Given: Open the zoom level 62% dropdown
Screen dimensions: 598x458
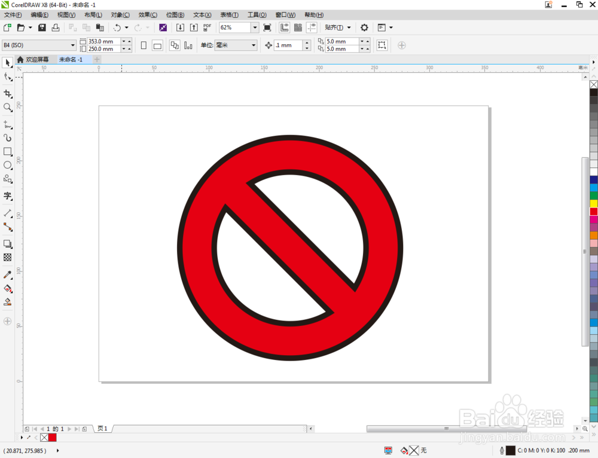Looking at the screenshot, I should coord(255,28).
